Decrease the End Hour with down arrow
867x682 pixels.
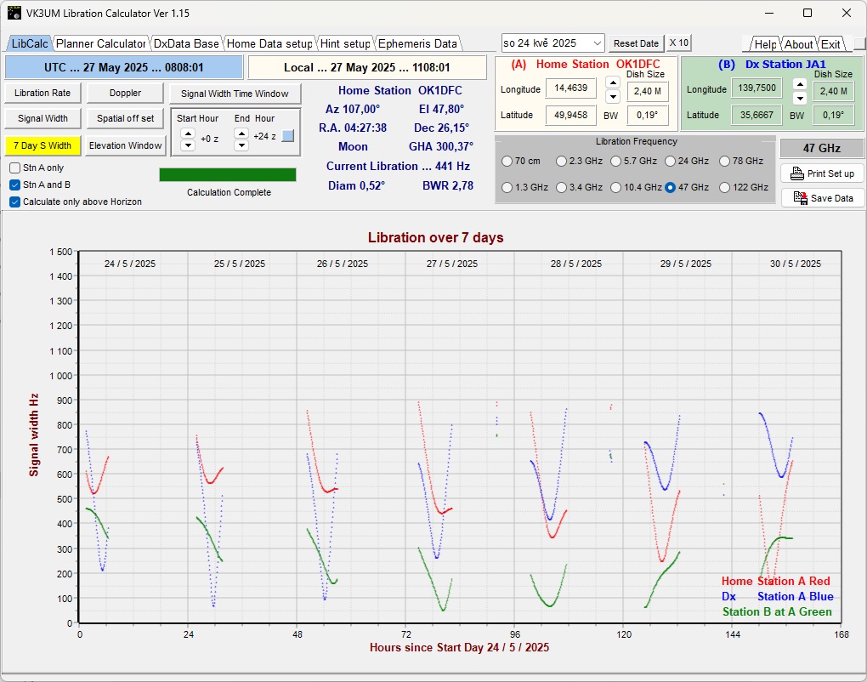coord(241,145)
